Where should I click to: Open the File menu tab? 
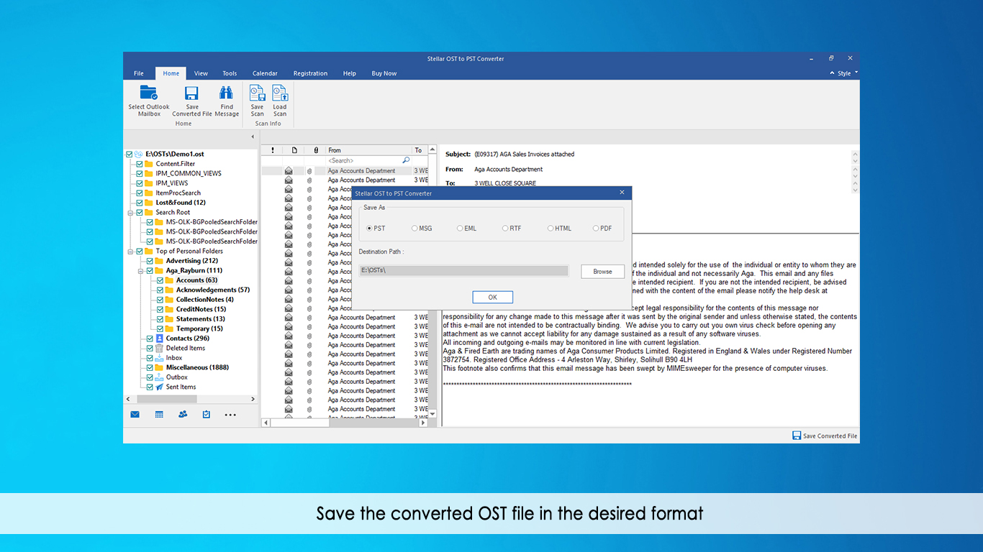click(139, 73)
